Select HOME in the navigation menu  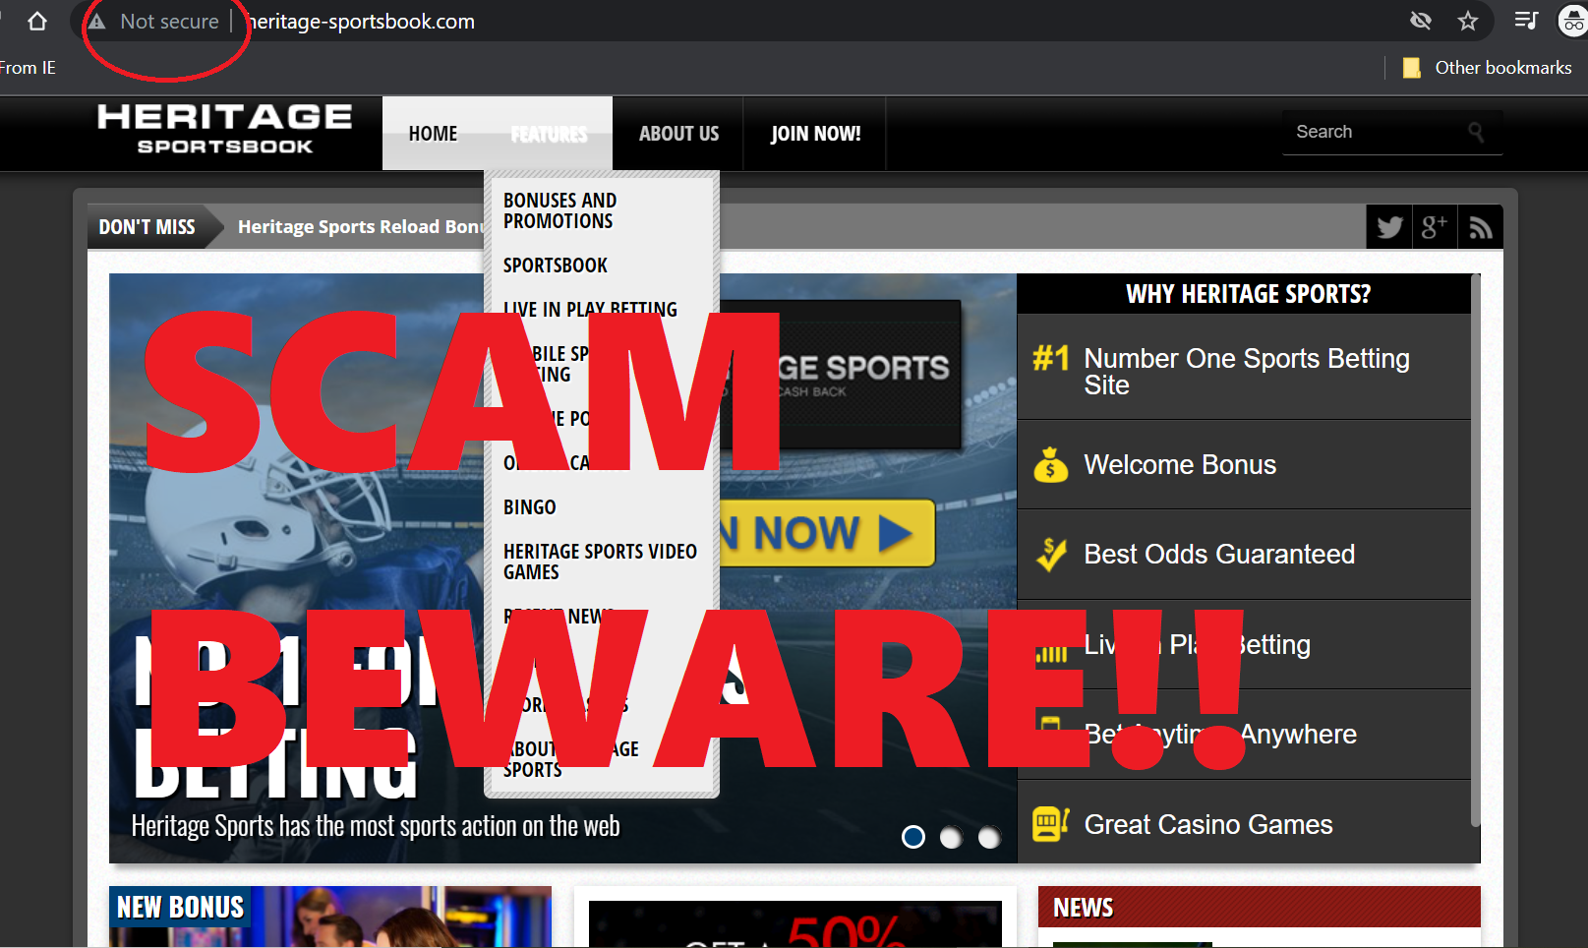[x=433, y=133]
